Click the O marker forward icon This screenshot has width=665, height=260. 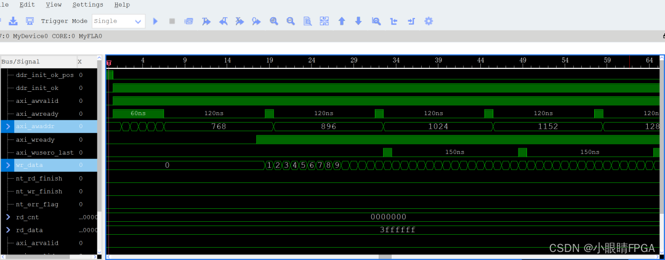[256, 21]
